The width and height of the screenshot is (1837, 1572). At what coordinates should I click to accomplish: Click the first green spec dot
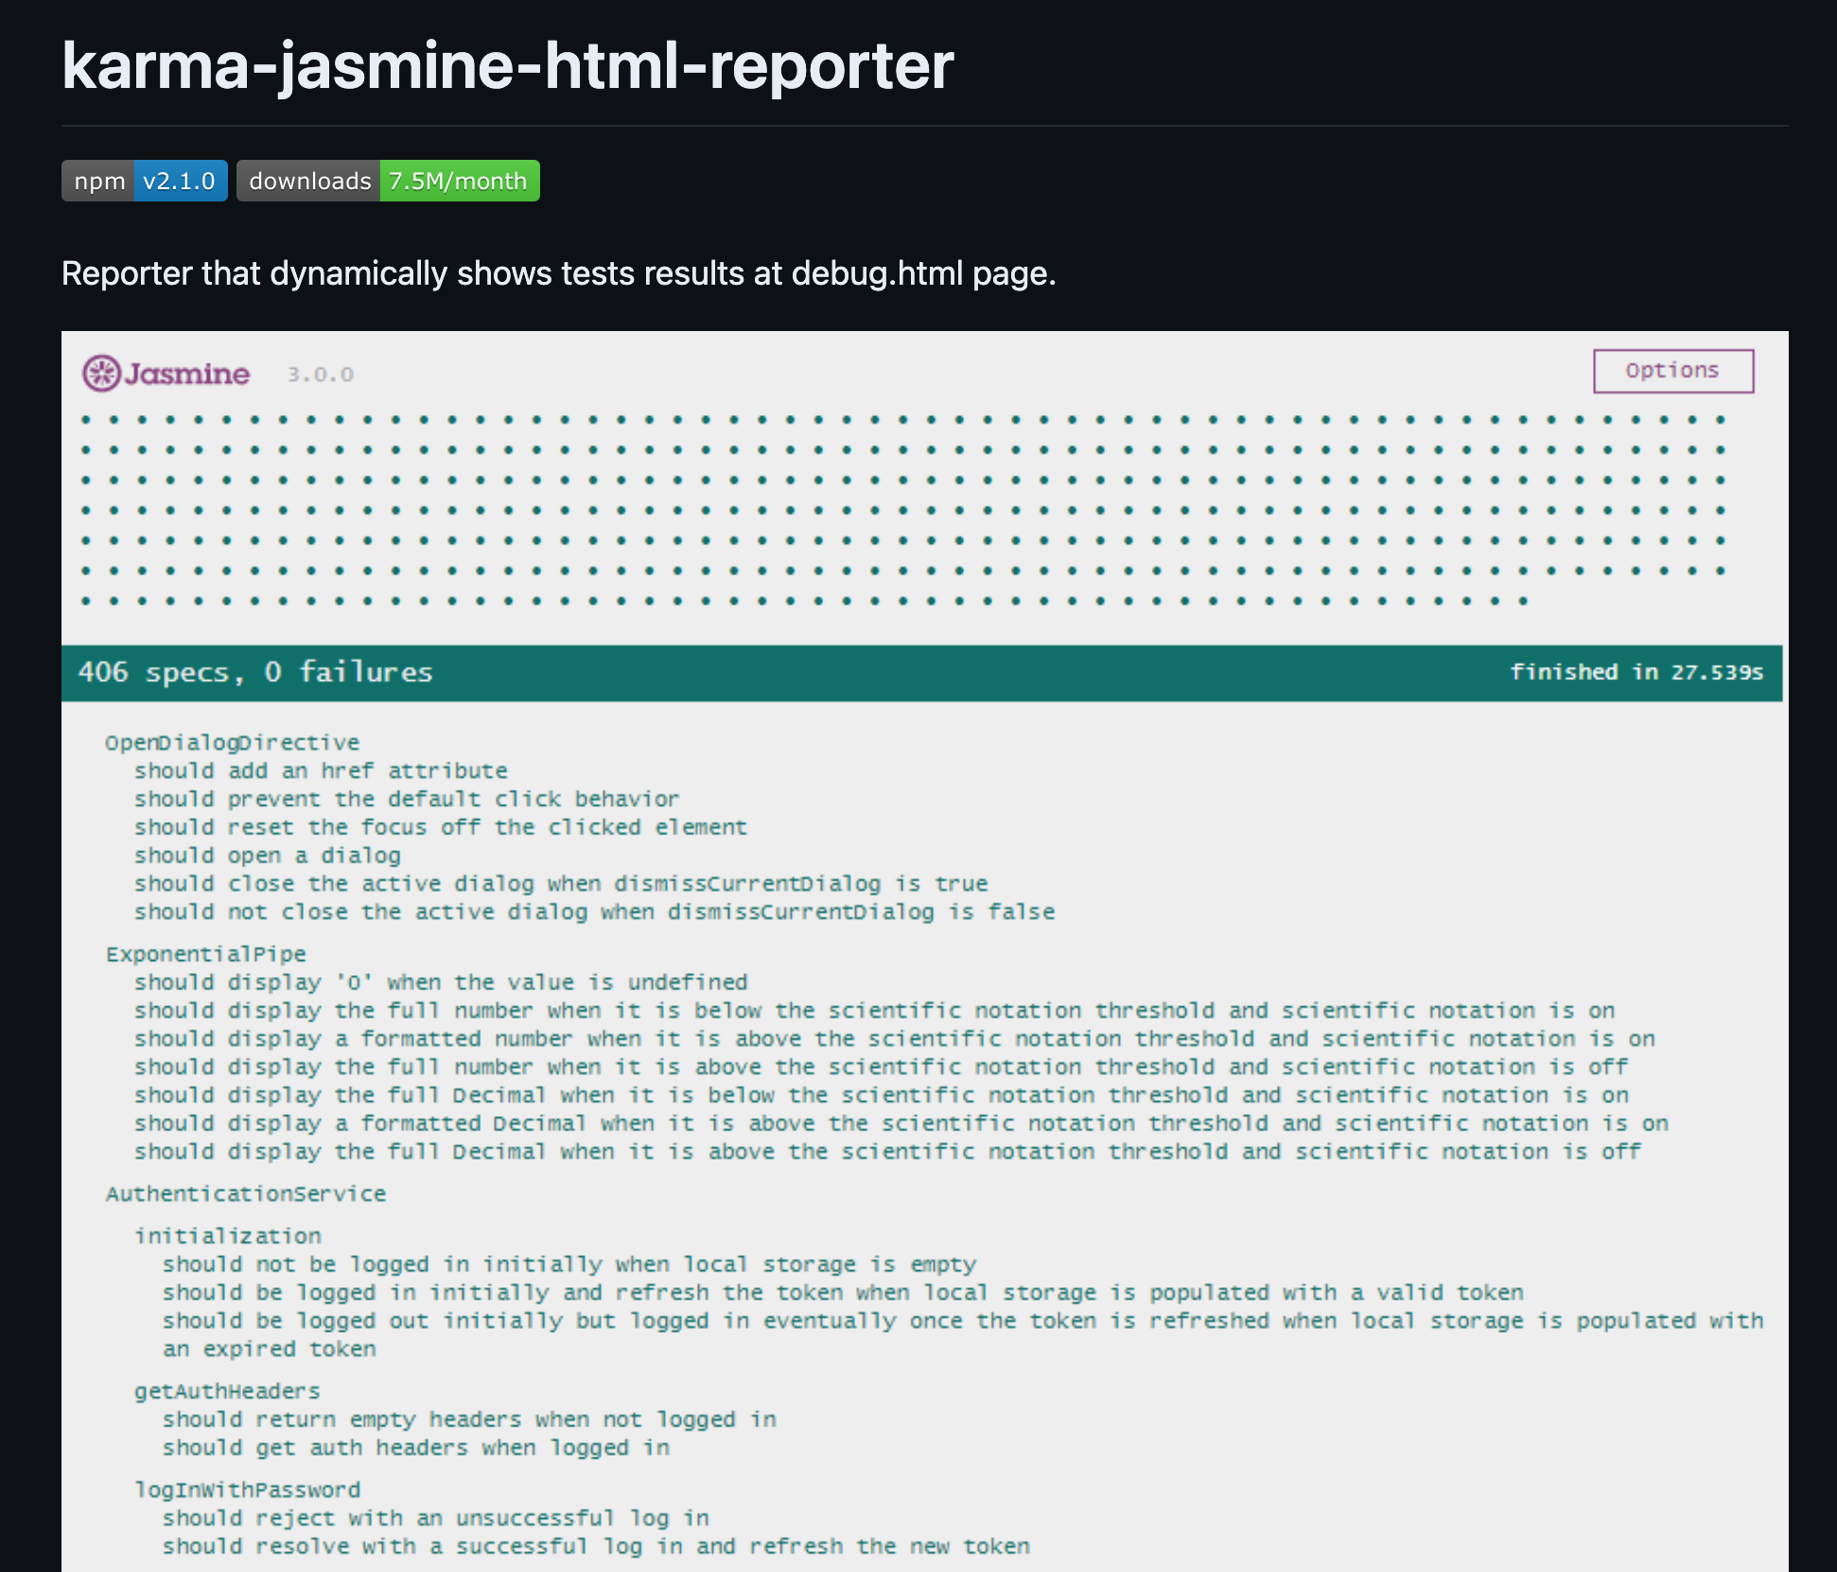coord(86,417)
